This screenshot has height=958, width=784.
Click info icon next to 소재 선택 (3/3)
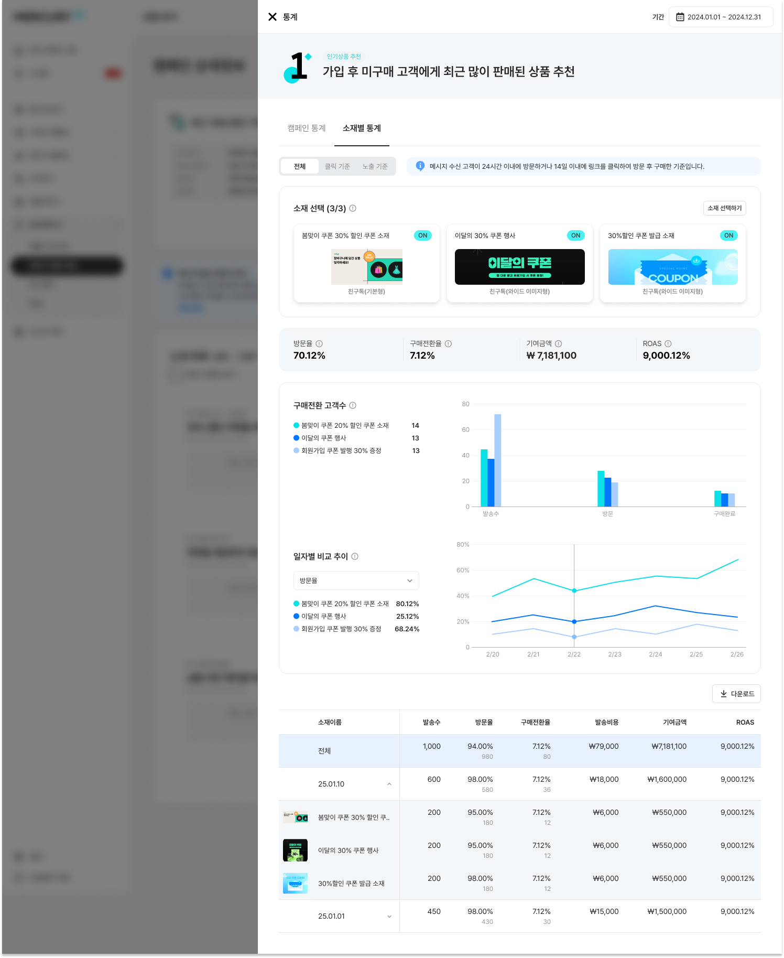(x=353, y=208)
